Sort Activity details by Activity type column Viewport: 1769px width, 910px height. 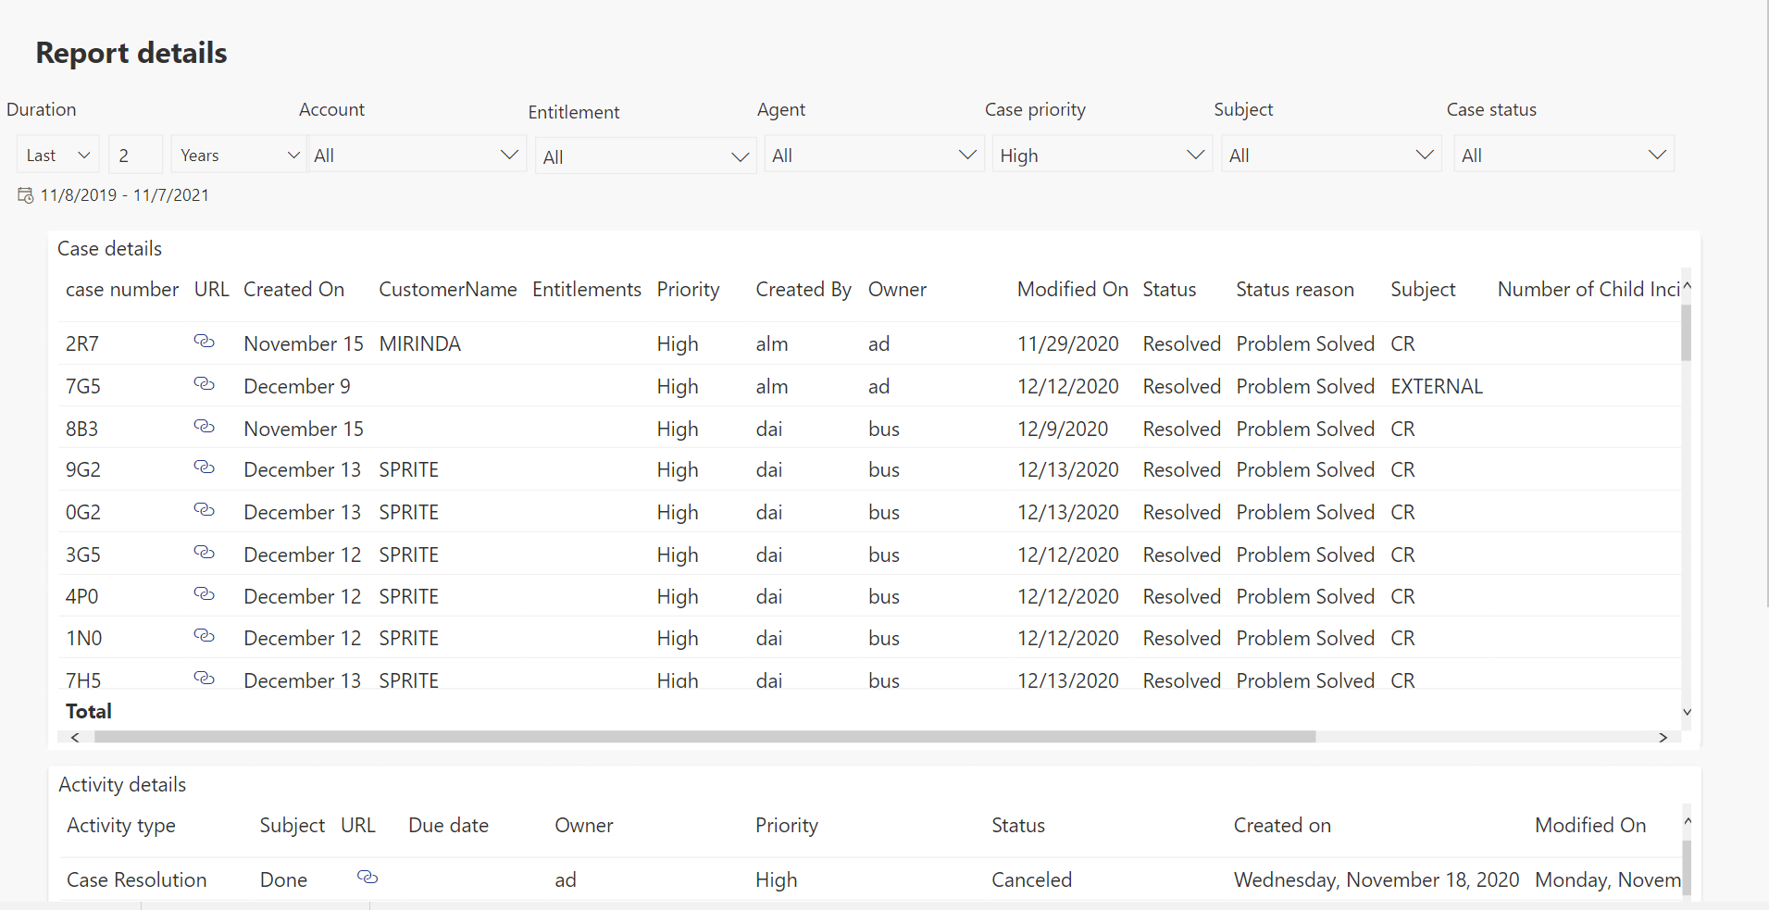(x=121, y=826)
